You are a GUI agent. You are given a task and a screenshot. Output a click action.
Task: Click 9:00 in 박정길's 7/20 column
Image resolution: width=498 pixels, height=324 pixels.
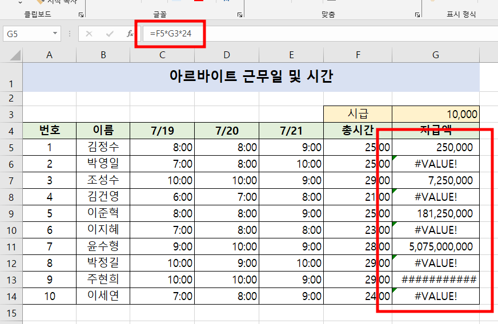click(x=227, y=263)
